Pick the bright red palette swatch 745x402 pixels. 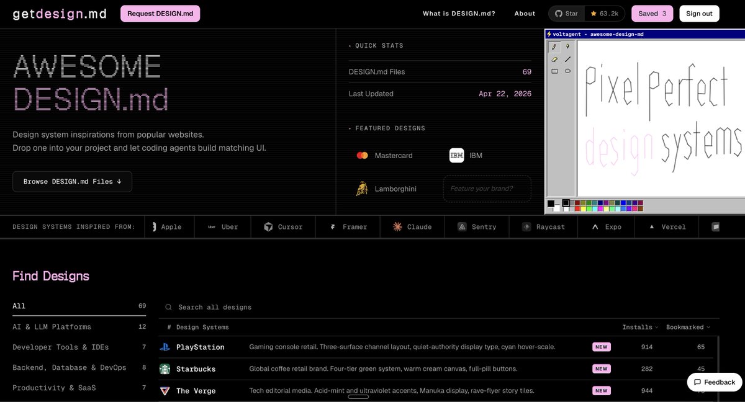(x=577, y=209)
